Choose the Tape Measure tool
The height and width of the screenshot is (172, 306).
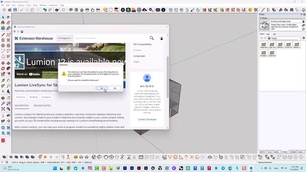click(3, 81)
